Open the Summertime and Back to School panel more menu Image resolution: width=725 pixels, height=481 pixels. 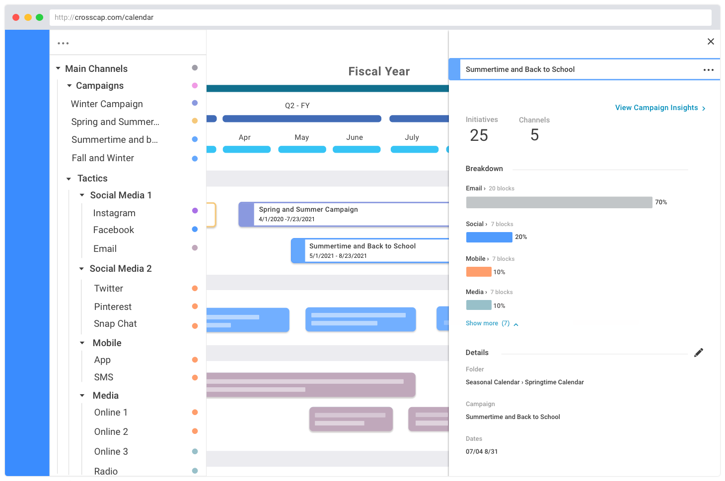tap(709, 70)
